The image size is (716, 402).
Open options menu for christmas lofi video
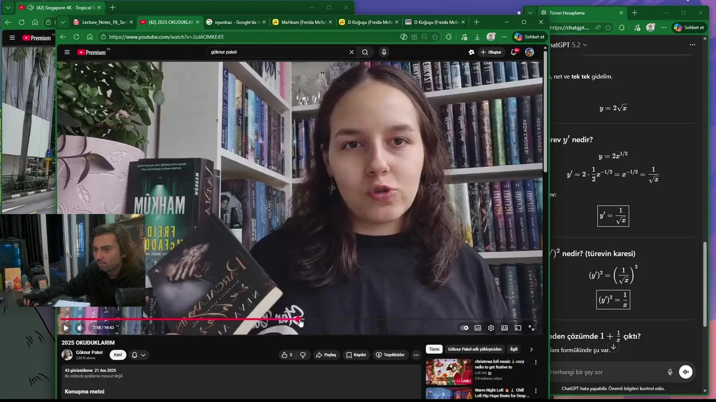pos(535,362)
